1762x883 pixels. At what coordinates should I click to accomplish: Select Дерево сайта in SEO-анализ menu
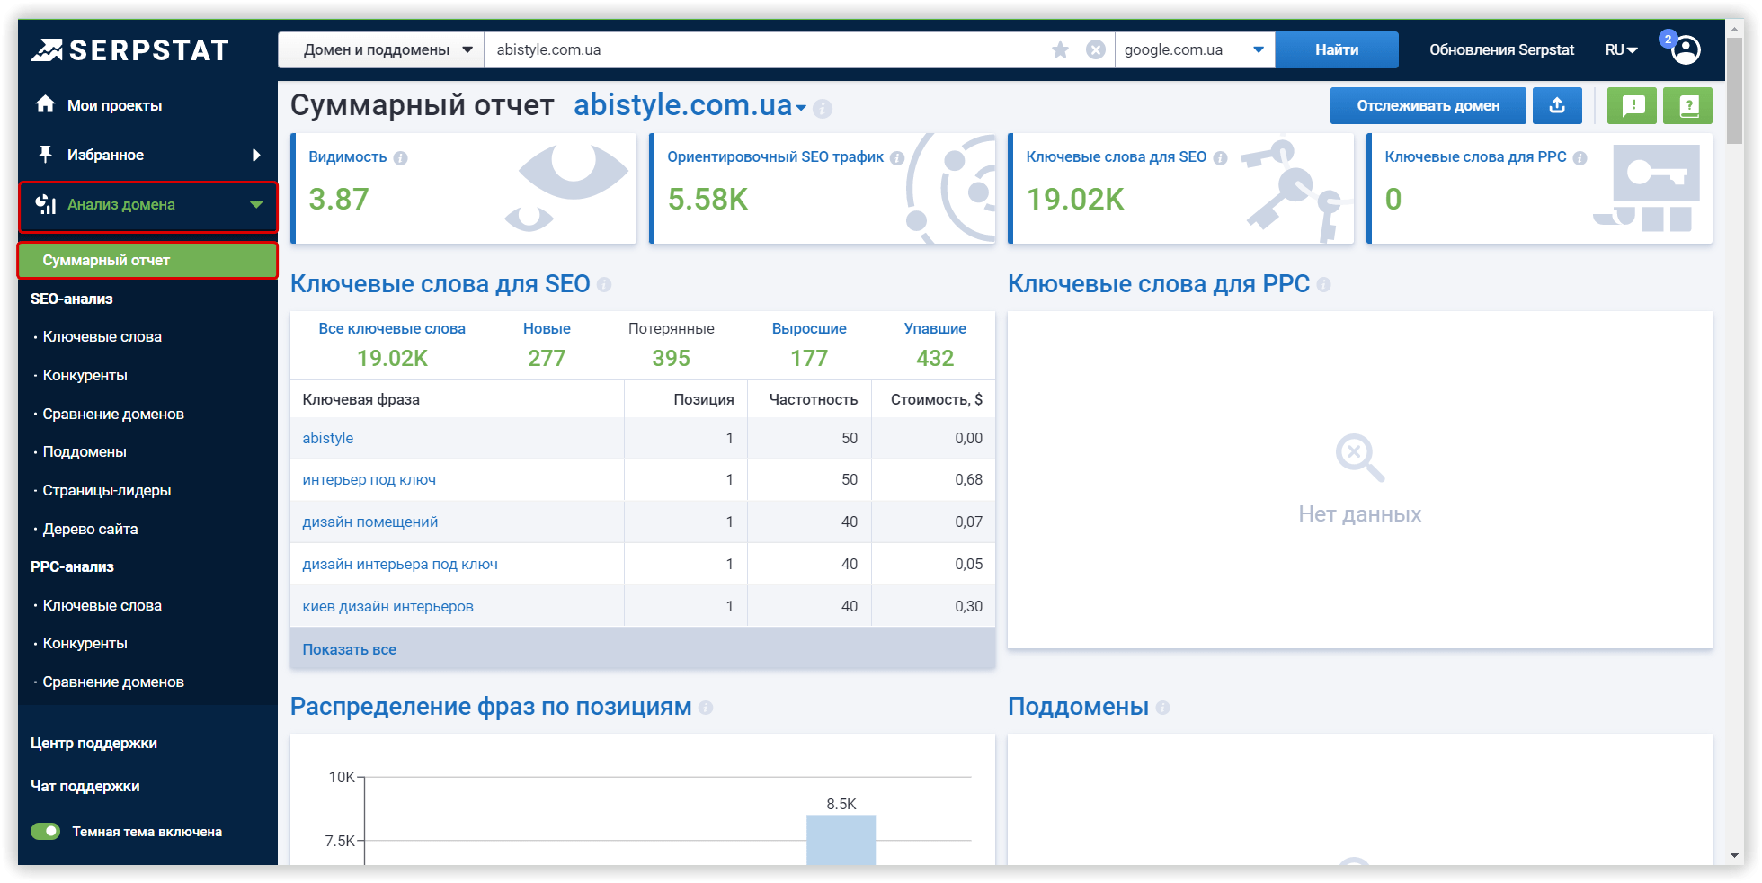(x=90, y=530)
